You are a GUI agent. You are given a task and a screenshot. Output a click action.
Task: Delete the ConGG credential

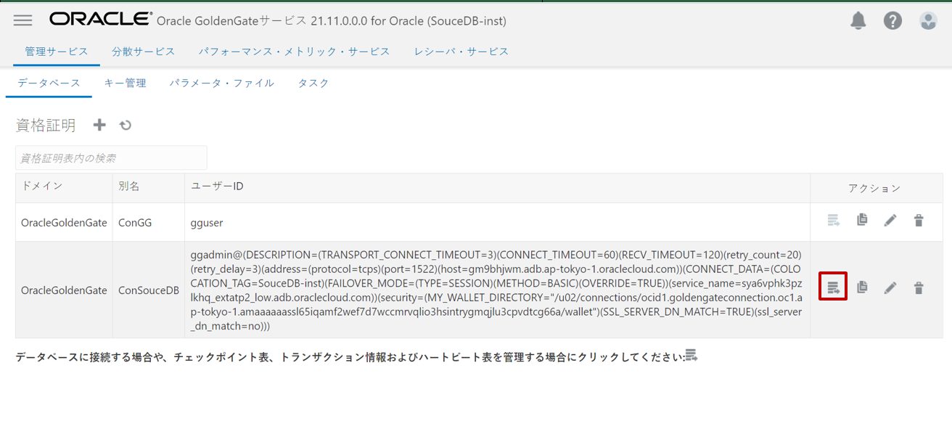[919, 220]
